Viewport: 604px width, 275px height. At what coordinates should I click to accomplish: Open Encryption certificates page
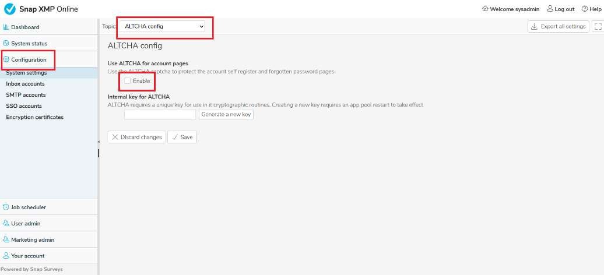tap(34, 117)
